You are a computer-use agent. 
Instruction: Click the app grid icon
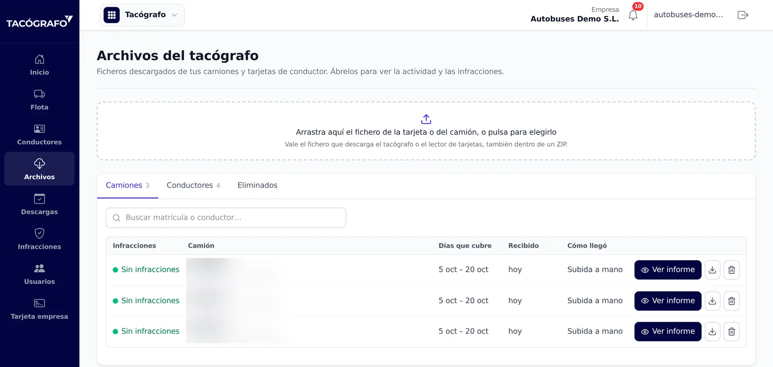(112, 15)
